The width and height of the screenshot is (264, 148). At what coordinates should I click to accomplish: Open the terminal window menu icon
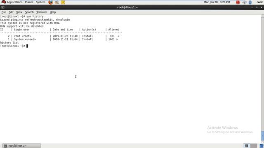[x=3, y=7]
